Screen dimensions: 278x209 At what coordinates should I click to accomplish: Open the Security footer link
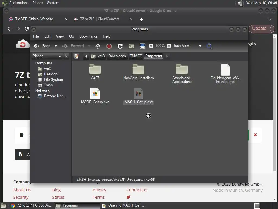click(21, 197)
